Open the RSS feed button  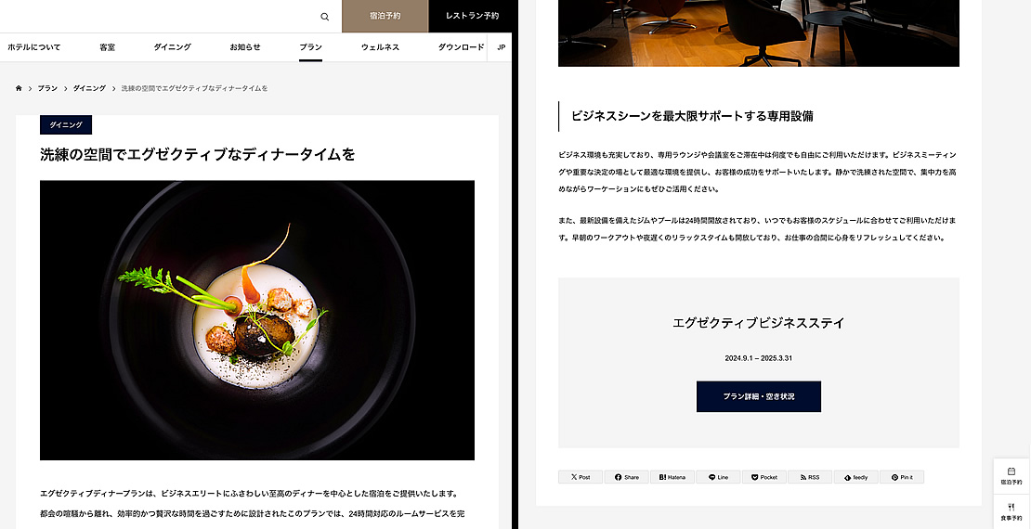pos(810,477)
